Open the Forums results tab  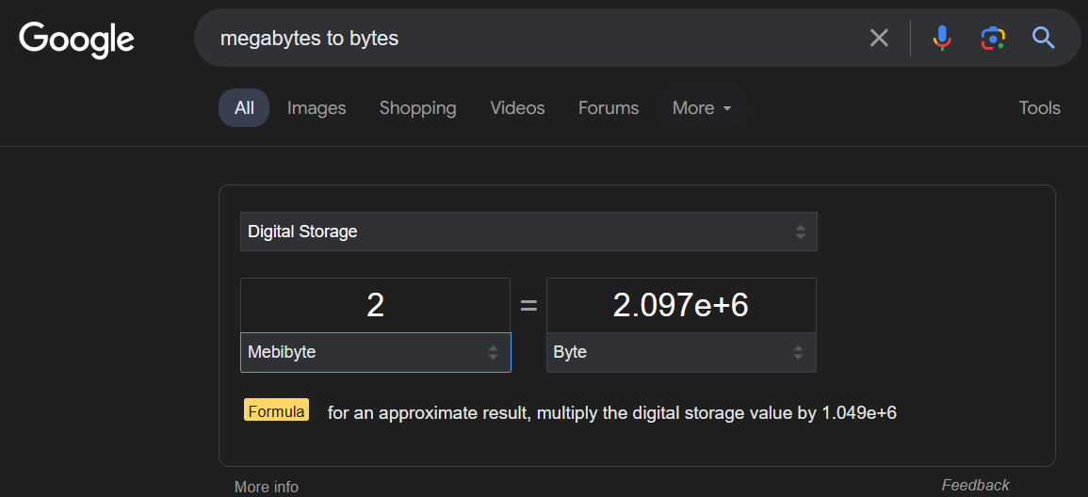coord(609,108)
